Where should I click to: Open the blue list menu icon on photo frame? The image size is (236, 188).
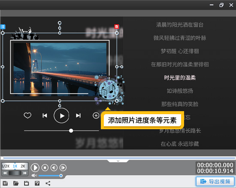click(x=3, y=27)
